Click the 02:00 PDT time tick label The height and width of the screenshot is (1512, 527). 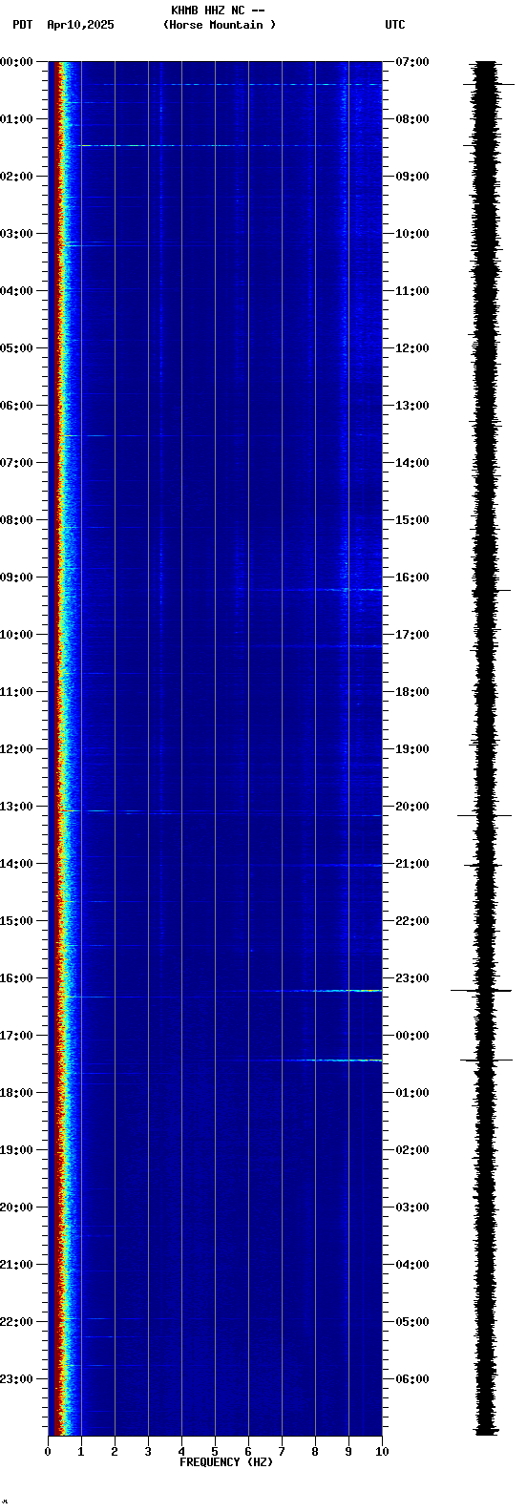coord(16,177)
